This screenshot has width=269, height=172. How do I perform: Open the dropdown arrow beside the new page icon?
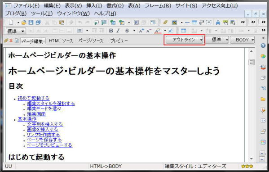pos(18,23)
